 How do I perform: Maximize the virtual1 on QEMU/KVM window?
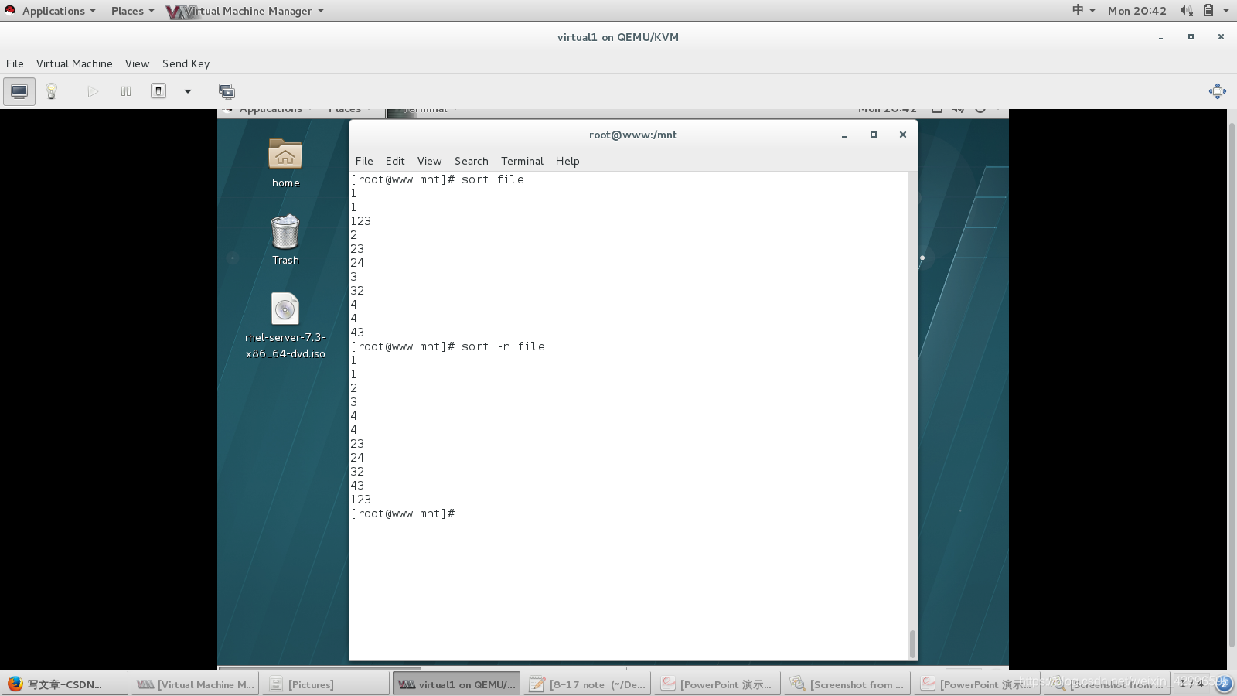point(1191,37)
